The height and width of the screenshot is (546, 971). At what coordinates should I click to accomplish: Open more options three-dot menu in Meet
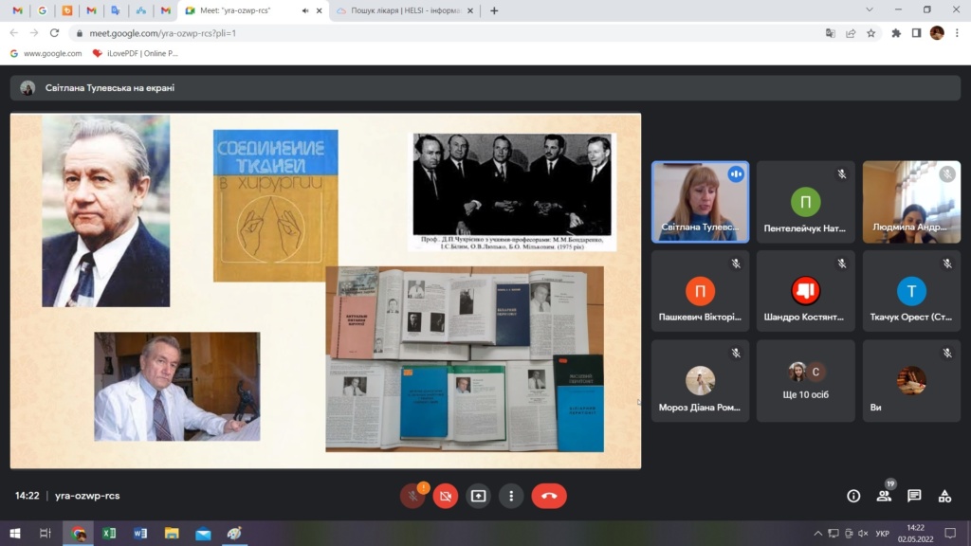[x=511, y=496]
